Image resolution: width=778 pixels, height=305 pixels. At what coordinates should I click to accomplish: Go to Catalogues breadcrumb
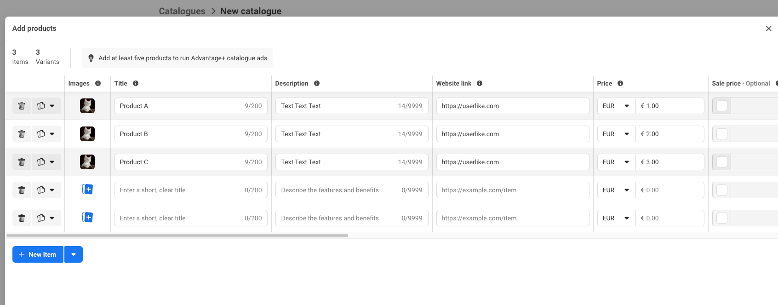[182, 11]
